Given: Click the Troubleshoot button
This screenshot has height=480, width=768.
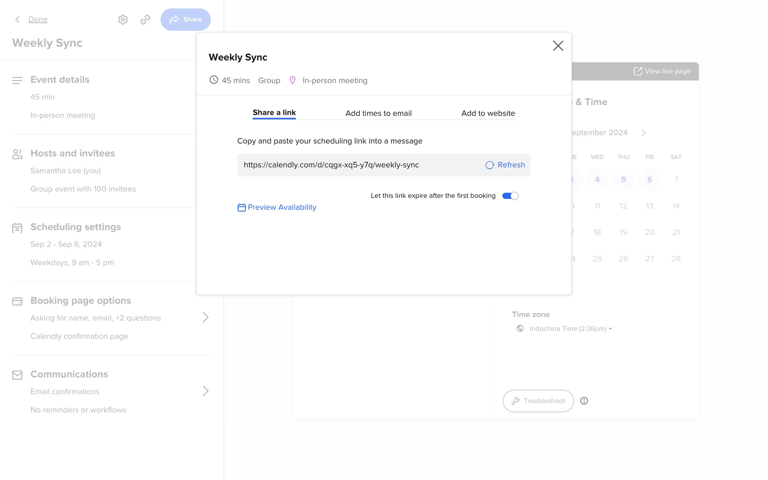Looking at the screenshot, I should pos(538,401).
